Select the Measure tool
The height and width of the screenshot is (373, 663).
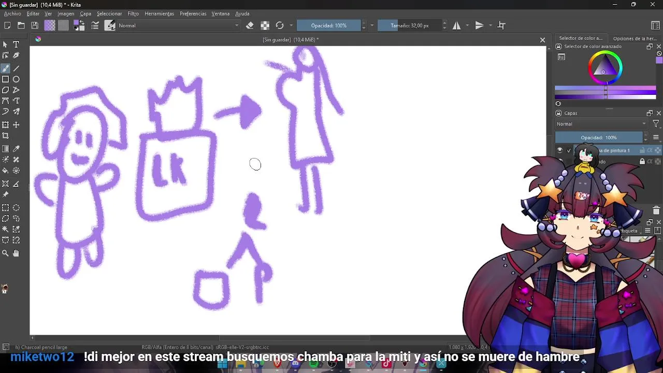pos(16,184)
